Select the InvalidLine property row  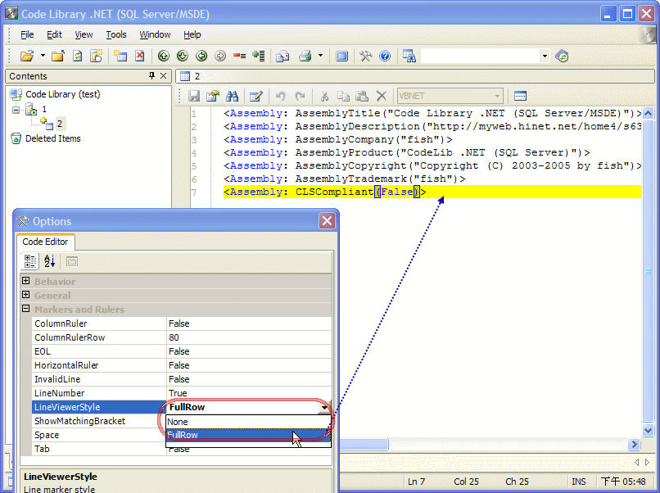click(x=182, y=379)
